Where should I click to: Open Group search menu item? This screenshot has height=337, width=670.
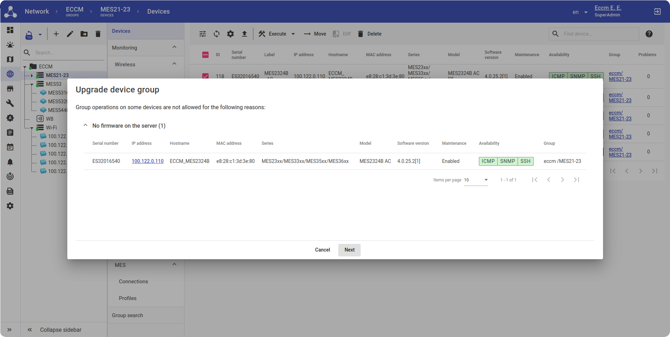coord(127,315)
